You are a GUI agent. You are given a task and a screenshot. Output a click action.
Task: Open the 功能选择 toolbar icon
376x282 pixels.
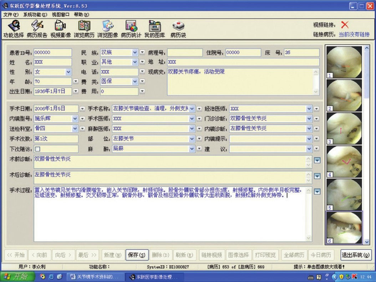coord(14,29)
